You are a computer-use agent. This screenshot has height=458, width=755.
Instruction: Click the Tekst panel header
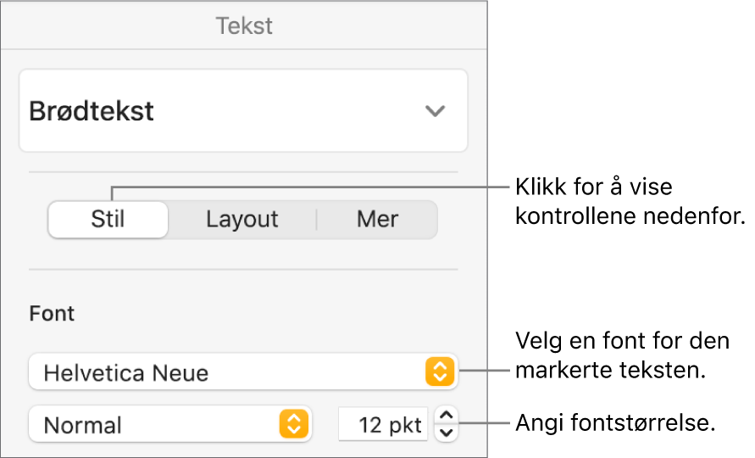coord(244,25)
